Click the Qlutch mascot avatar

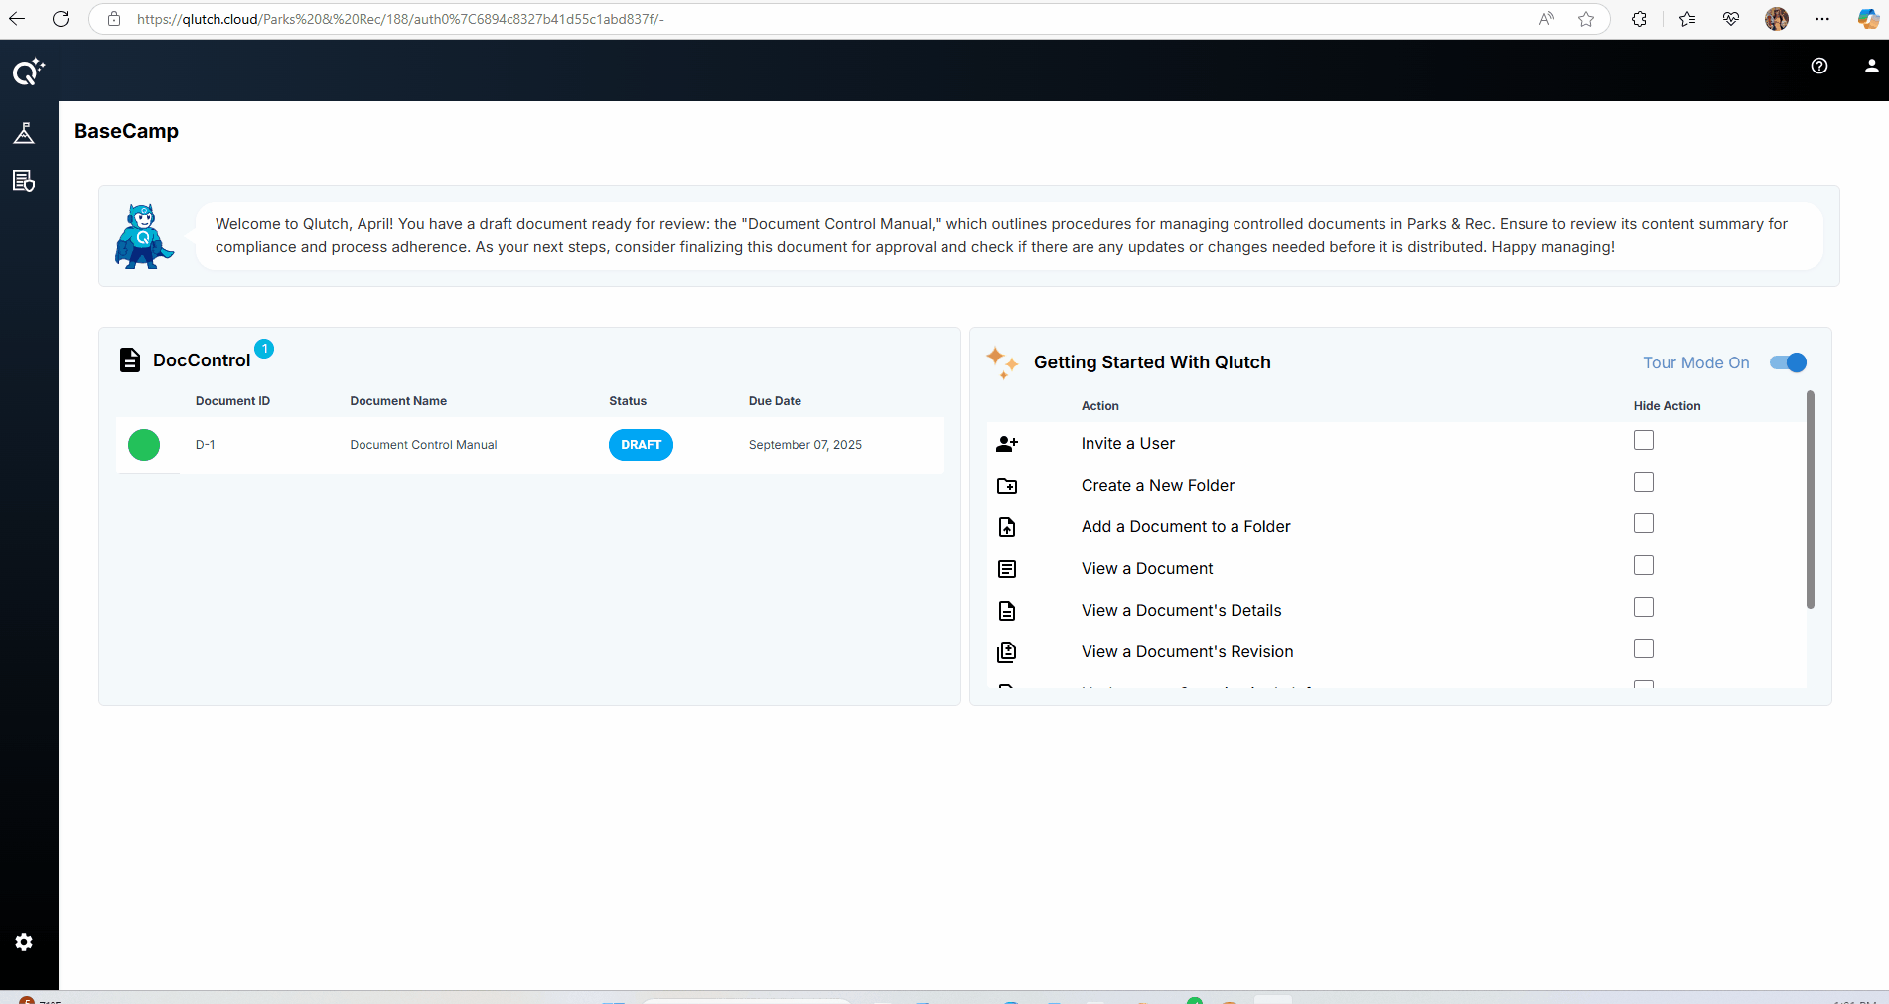tap(144, 236)
